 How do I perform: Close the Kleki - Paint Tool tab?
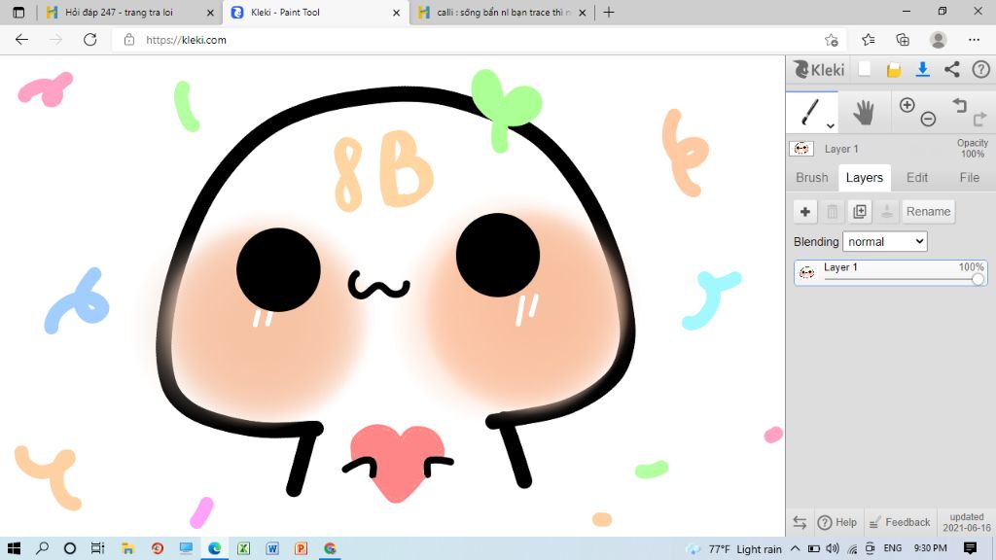397,12
